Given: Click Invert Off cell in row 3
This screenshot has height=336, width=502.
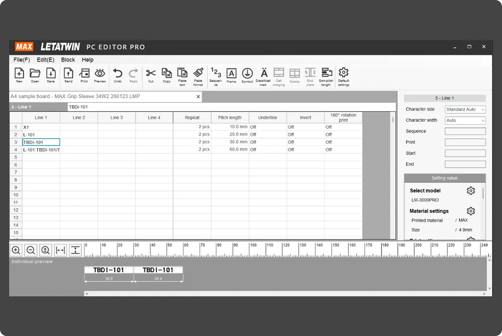Looking at the screenshot, I should click(305, 142).
